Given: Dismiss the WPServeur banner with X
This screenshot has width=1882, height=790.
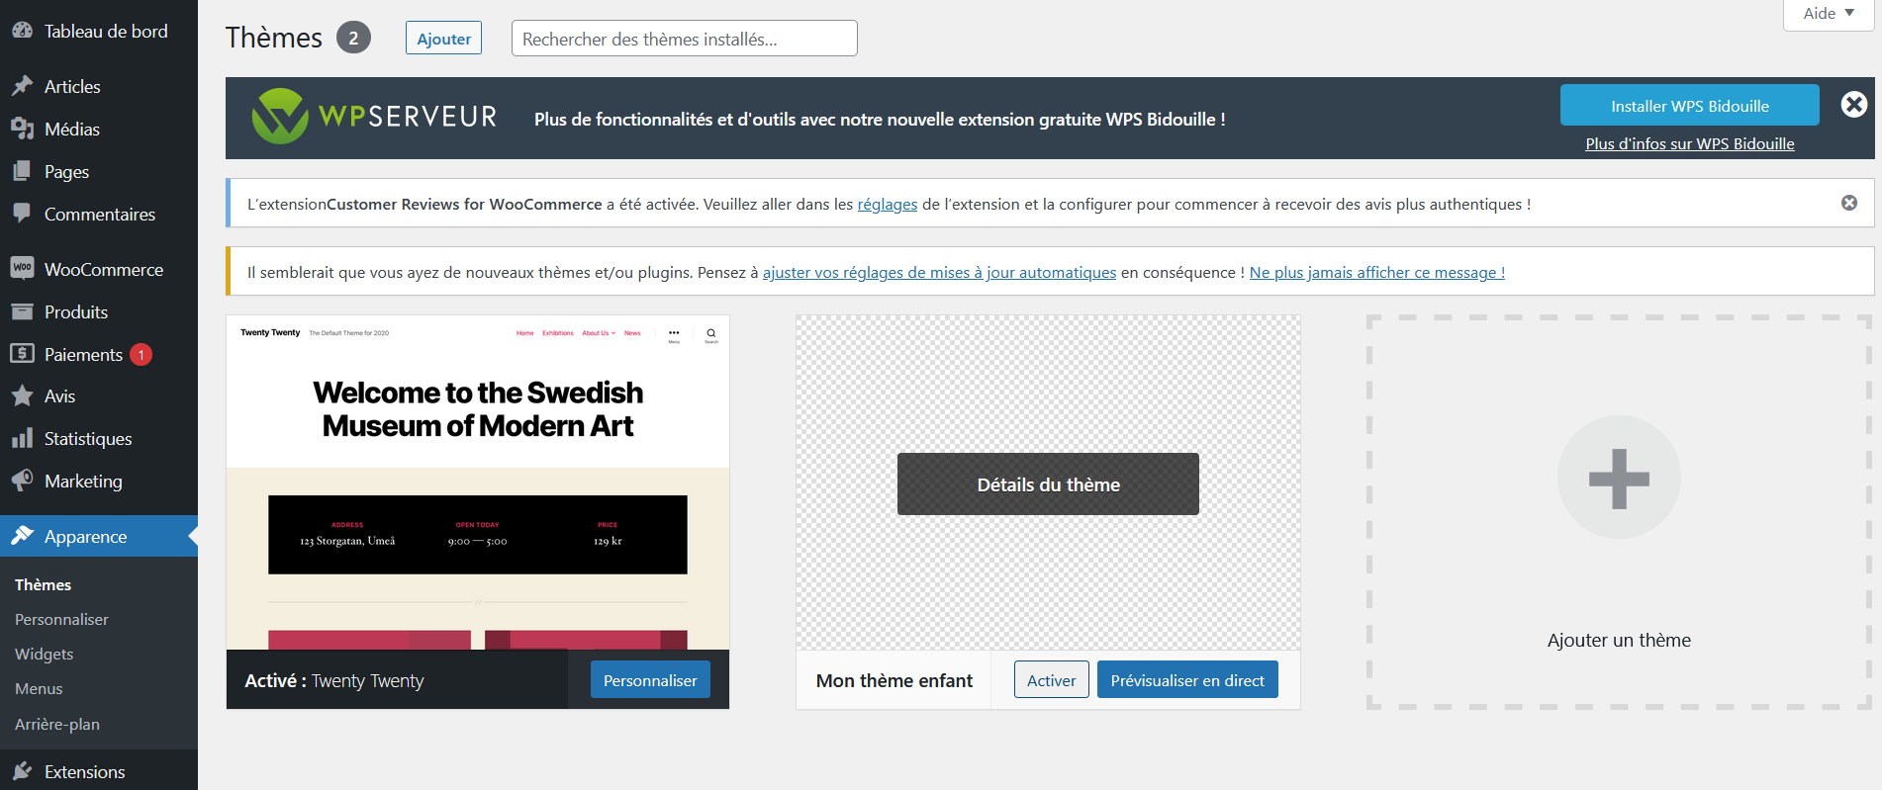Looking at the screenshot, I should coord(1854,104).
